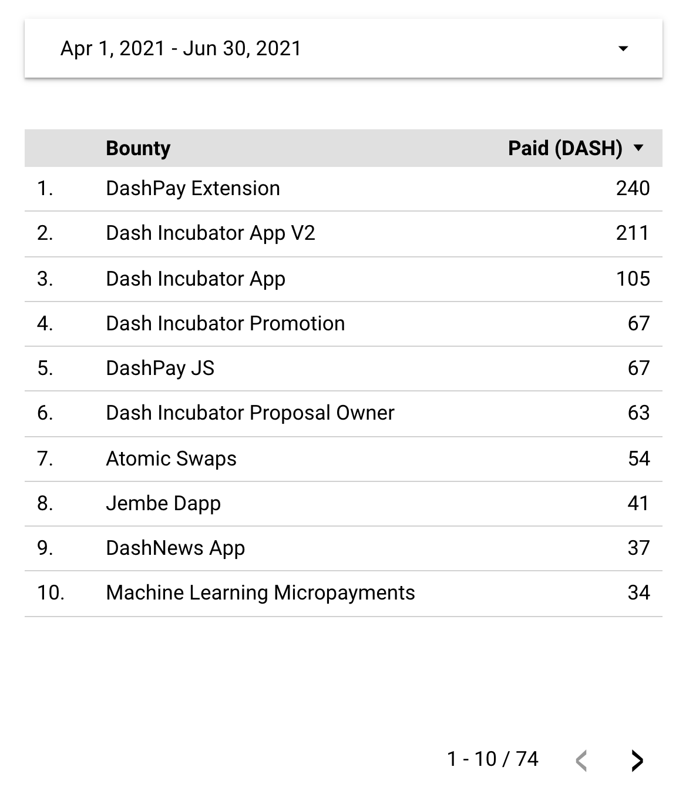The image size is (686, 797).
Task: Select the Atomic Swaps row
Action: 344,458
